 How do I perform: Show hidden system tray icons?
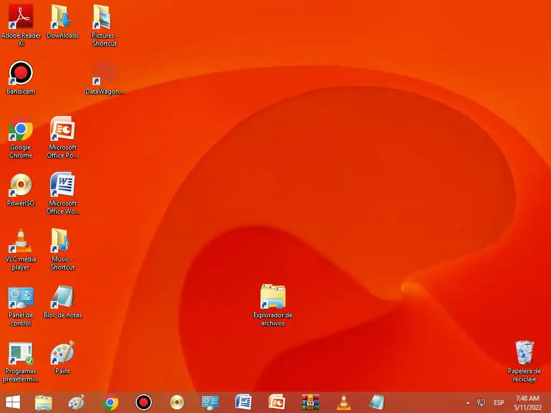[468, 403]
